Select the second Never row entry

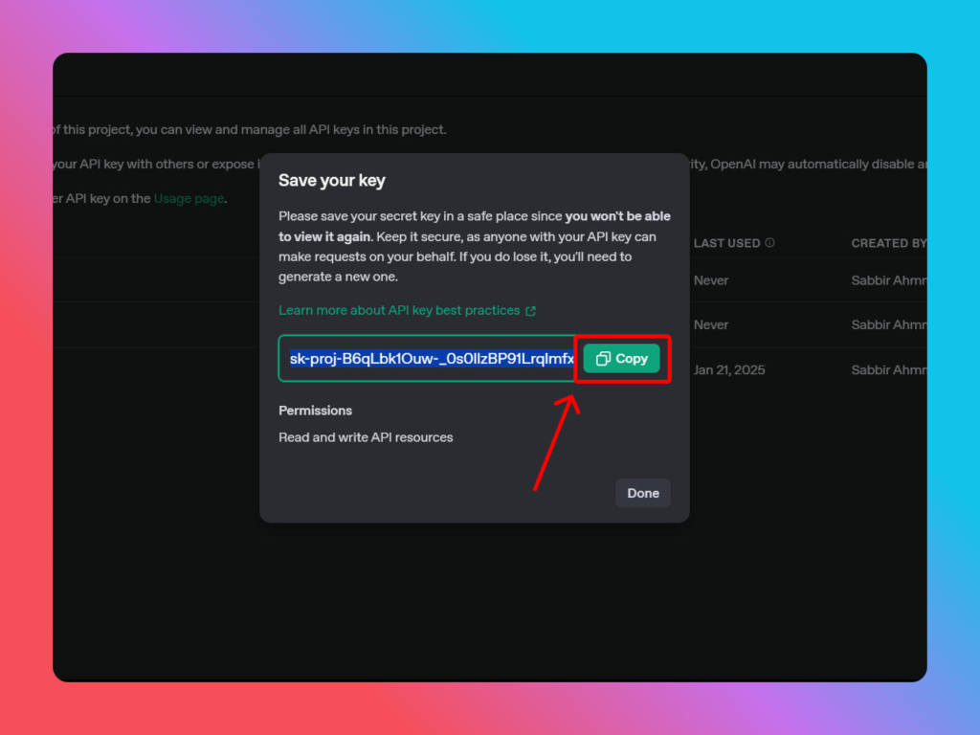click(x=711, y=325)
